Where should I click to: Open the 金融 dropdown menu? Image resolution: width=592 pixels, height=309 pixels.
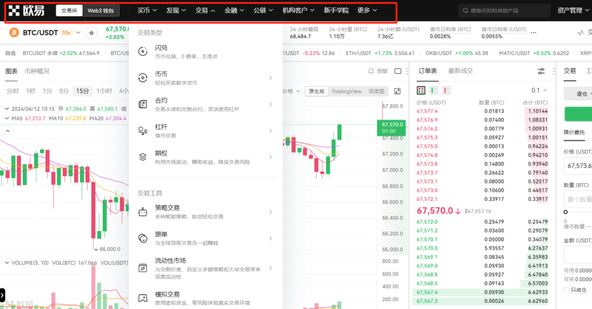pos(234,10)
